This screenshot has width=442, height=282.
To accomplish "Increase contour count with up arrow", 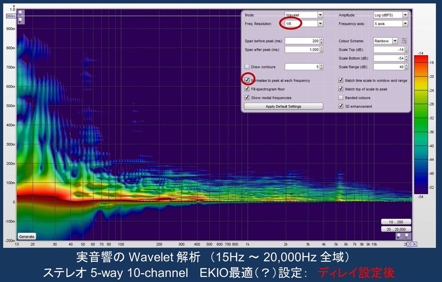I will click(x=321, y=65).
